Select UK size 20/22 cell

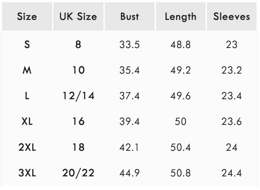78,173
